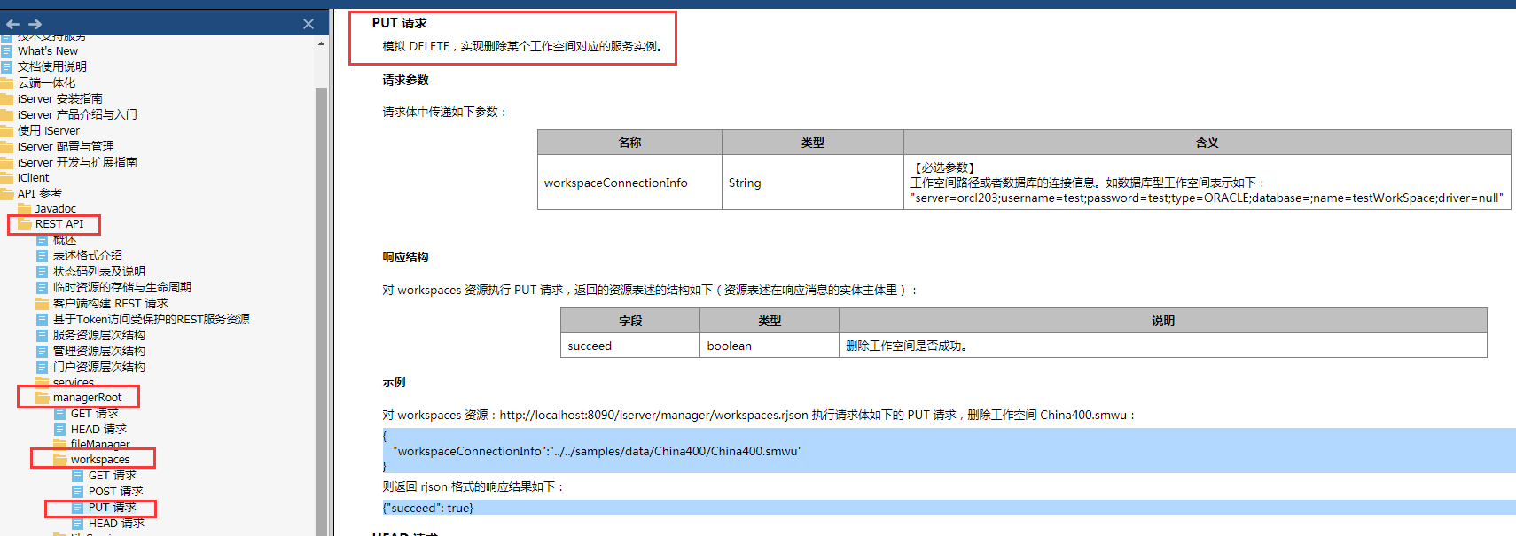Open workspaces HEAD 请求 page
The image size is (1516, 536).
pos(116,523)
